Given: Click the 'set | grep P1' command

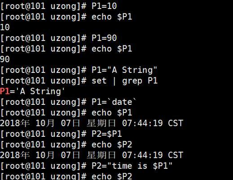Looking at the screenshot, I should pyautogui.click(x=124, y=81).
